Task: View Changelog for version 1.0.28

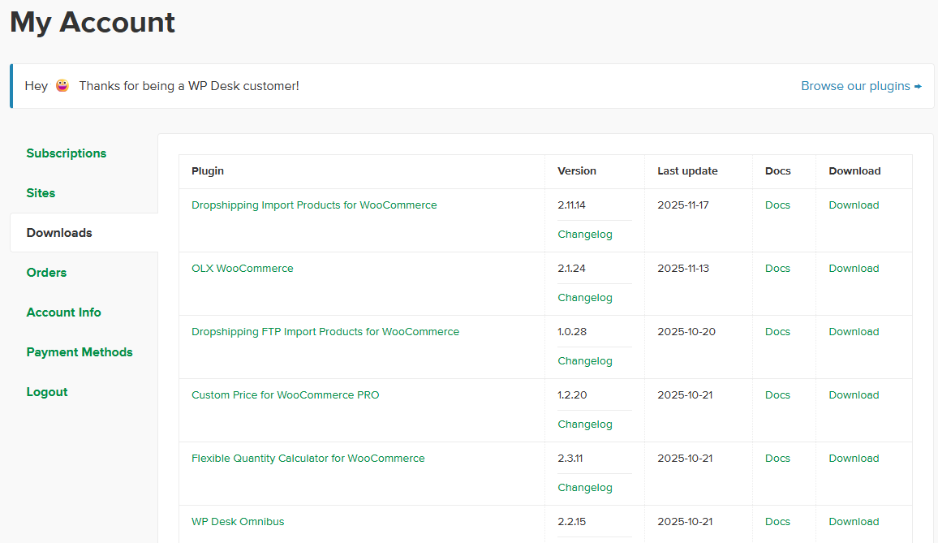Action: coord(585,361)
